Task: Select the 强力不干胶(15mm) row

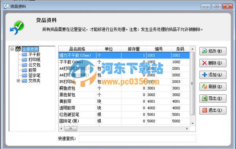Action: point(124,55)
